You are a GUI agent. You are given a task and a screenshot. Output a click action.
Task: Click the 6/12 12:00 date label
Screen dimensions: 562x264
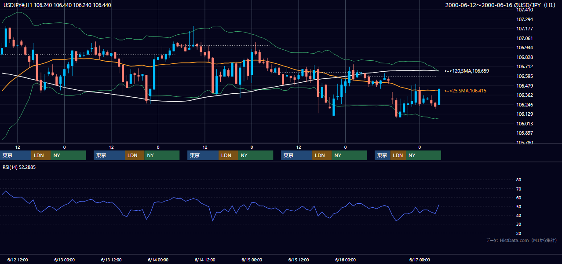18,260
